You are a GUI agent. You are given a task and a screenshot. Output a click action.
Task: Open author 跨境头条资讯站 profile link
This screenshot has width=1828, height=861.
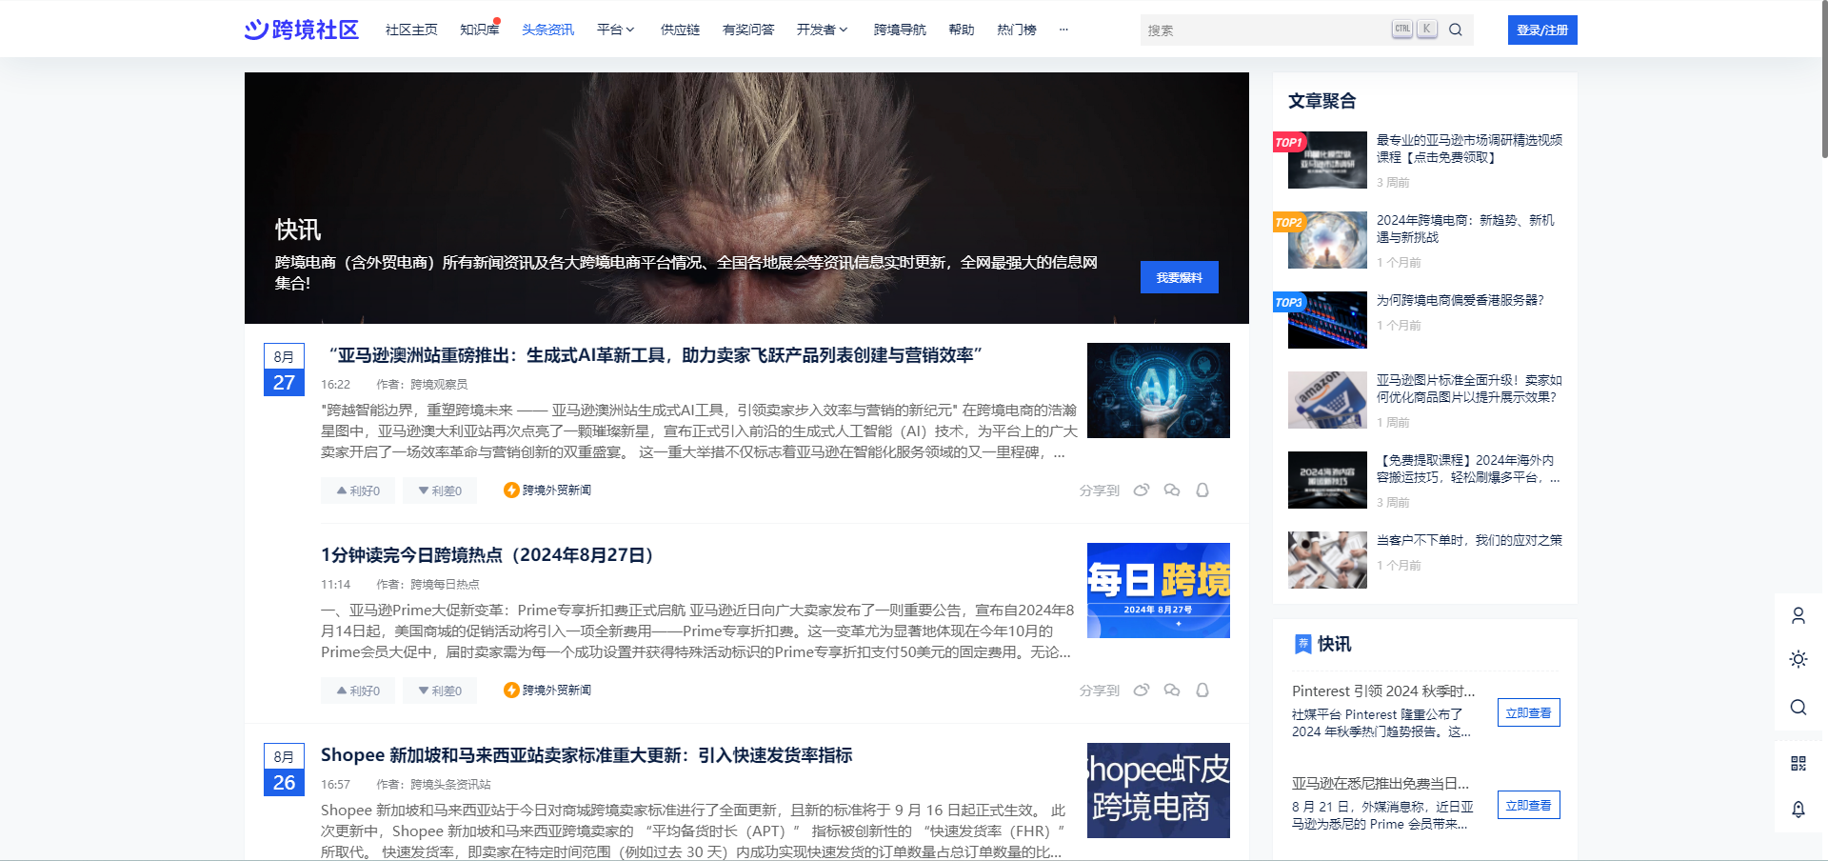(x=450, y=785)
